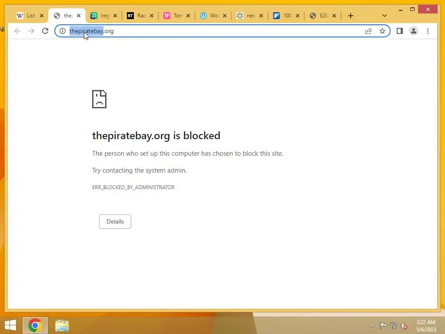
Task: Open Action Center flag icon in tray
Action: pos(383,325)
